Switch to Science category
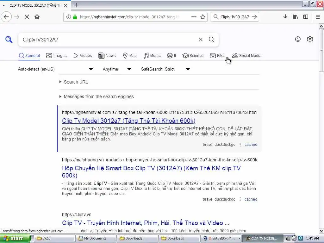 point(193,56)
